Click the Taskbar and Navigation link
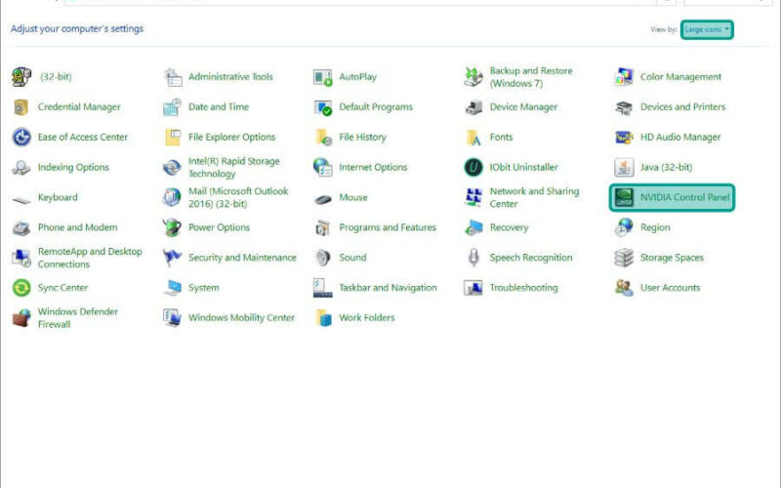781x488 pixels. click(388, 287)
